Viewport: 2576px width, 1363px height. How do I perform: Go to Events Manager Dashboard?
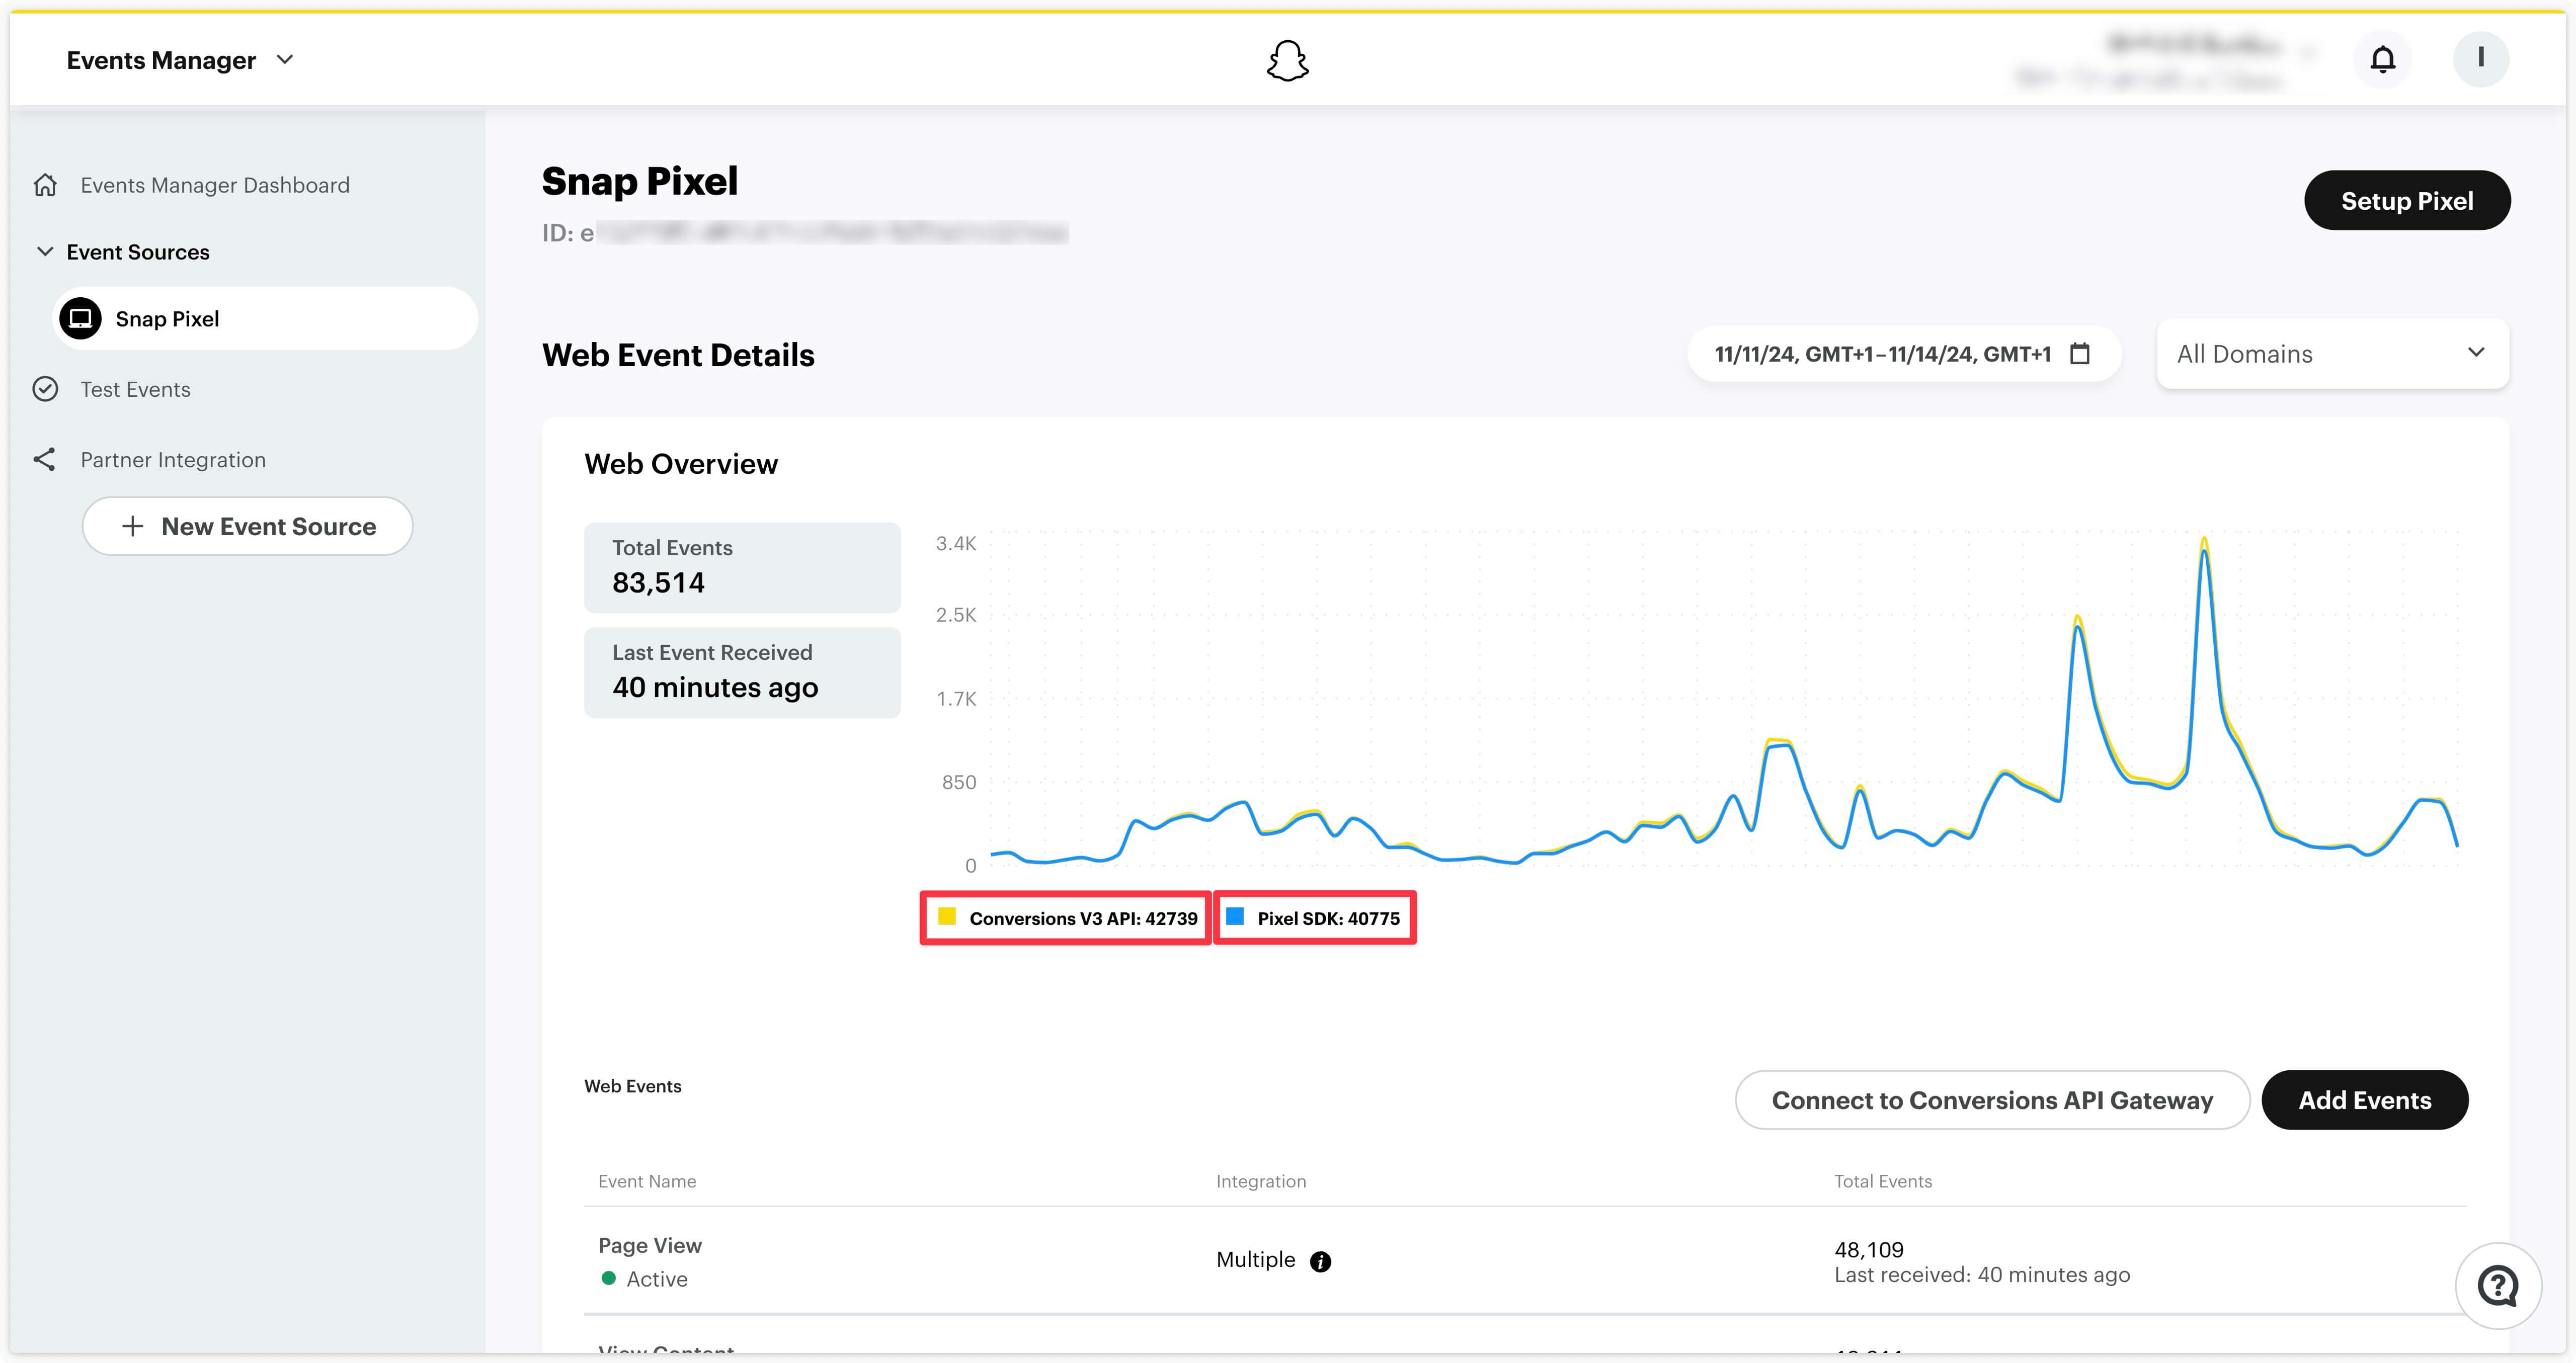[215, 185]
